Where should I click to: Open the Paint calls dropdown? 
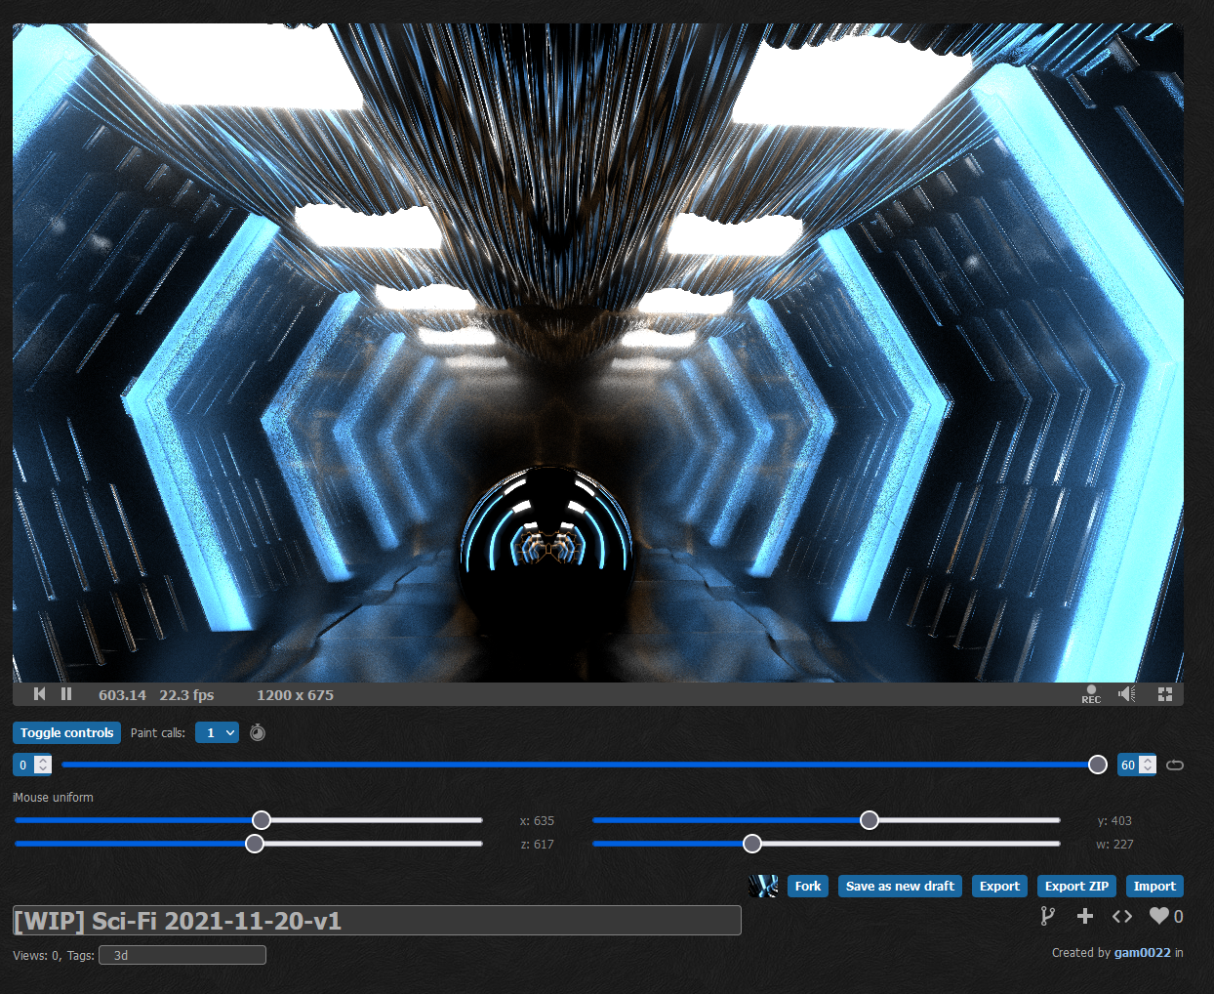[217, 732]
